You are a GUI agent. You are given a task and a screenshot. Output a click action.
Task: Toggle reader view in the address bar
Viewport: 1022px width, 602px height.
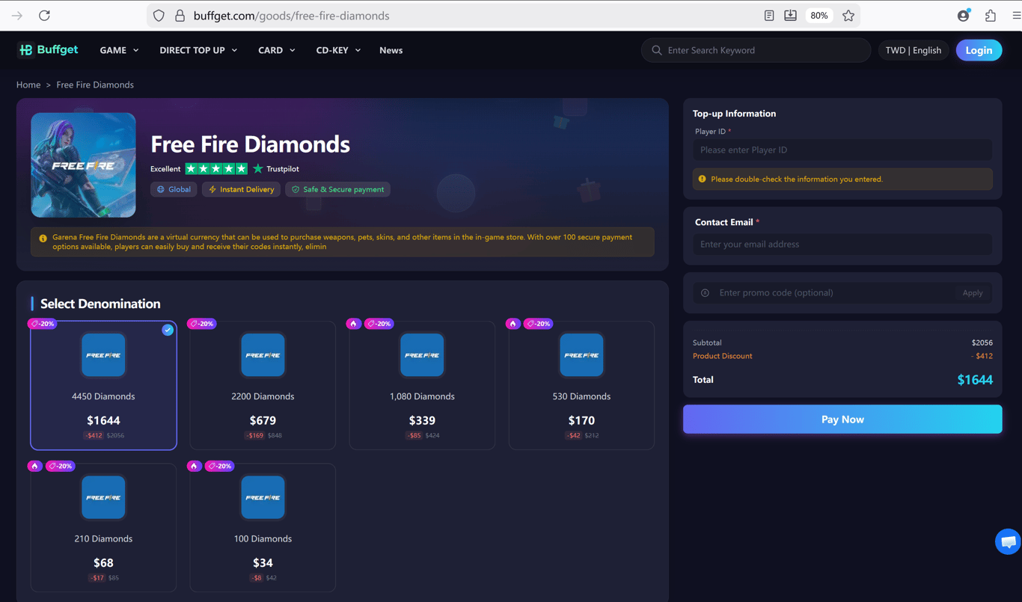click(x=769, y=16)
